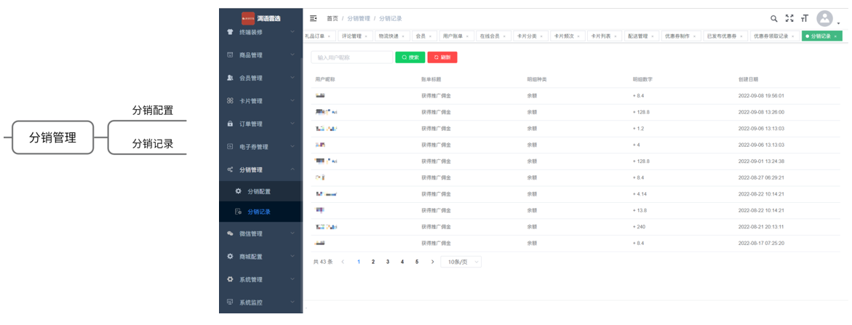Click the 浑语雲选 logo image

coord(248,18)
